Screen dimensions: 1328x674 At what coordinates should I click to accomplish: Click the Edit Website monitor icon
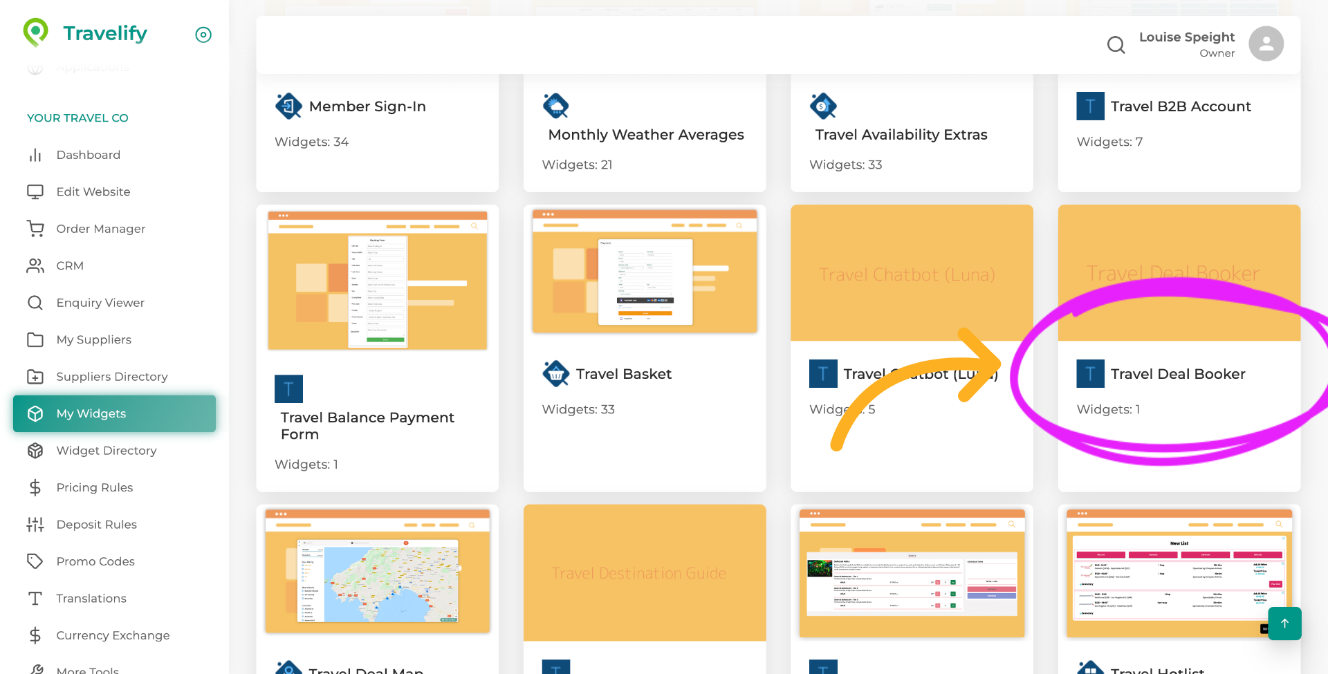tap(35, 191)
